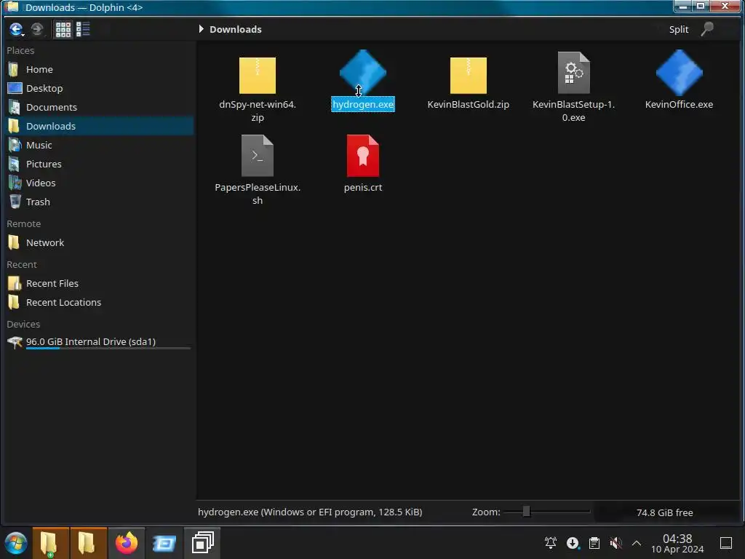This screenshot has height=559, width=745.
Task: Open Desktop in Places sidebar
Action: coord(99,88)
